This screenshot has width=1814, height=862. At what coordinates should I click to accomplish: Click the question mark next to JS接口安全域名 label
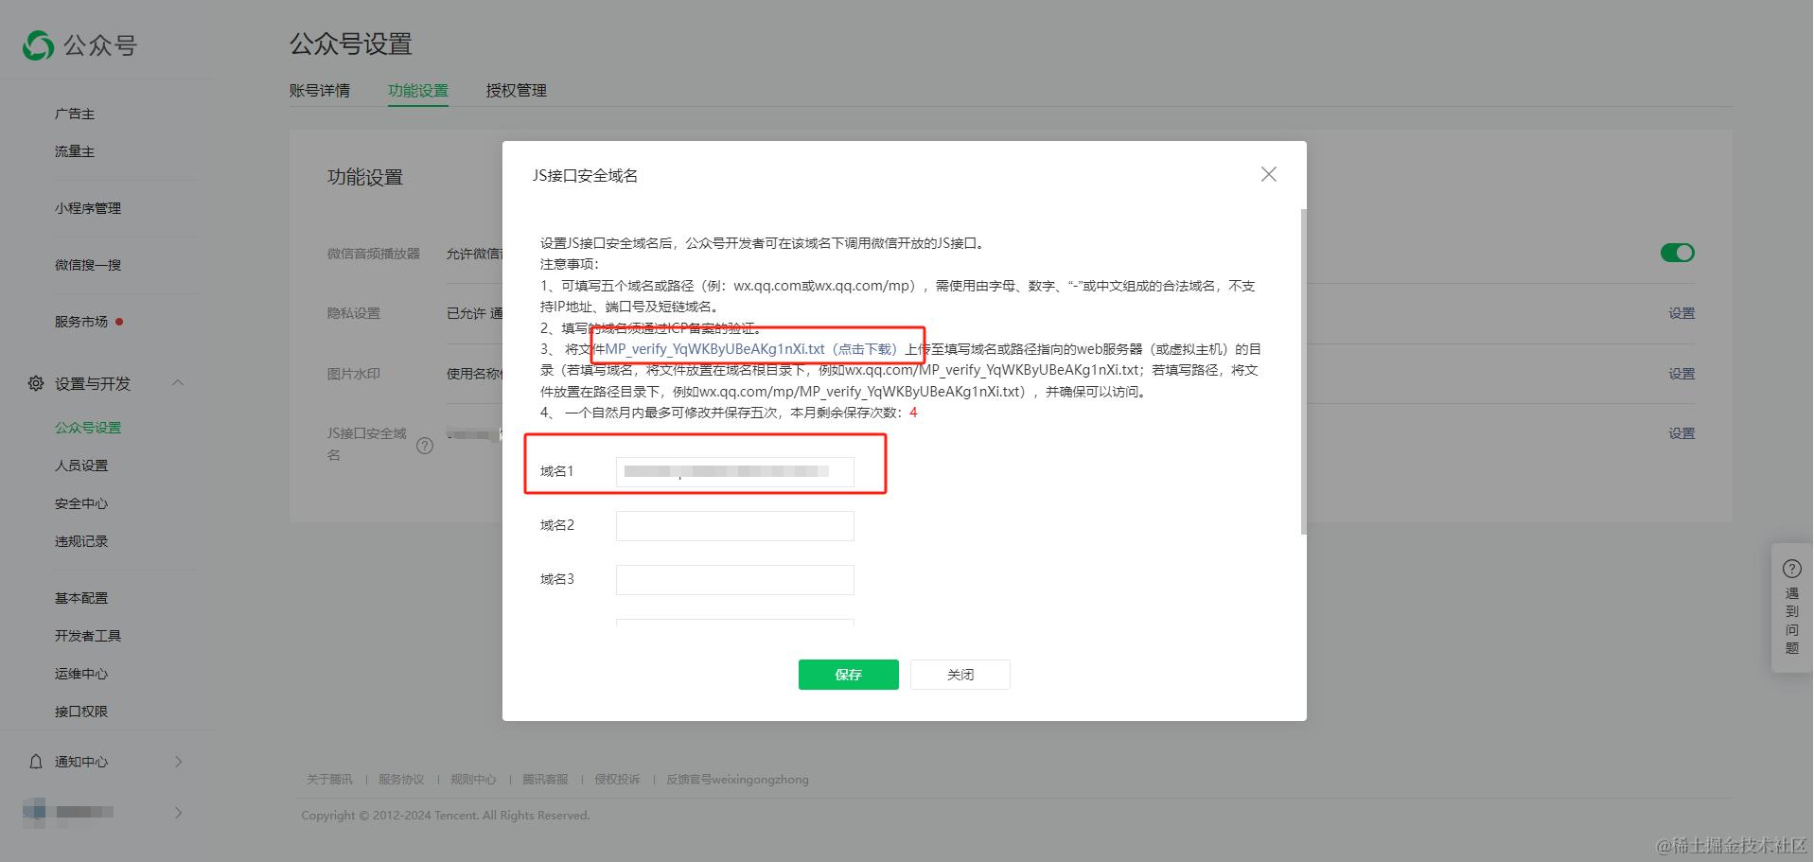pyautogui.click(x=425, y=445)
